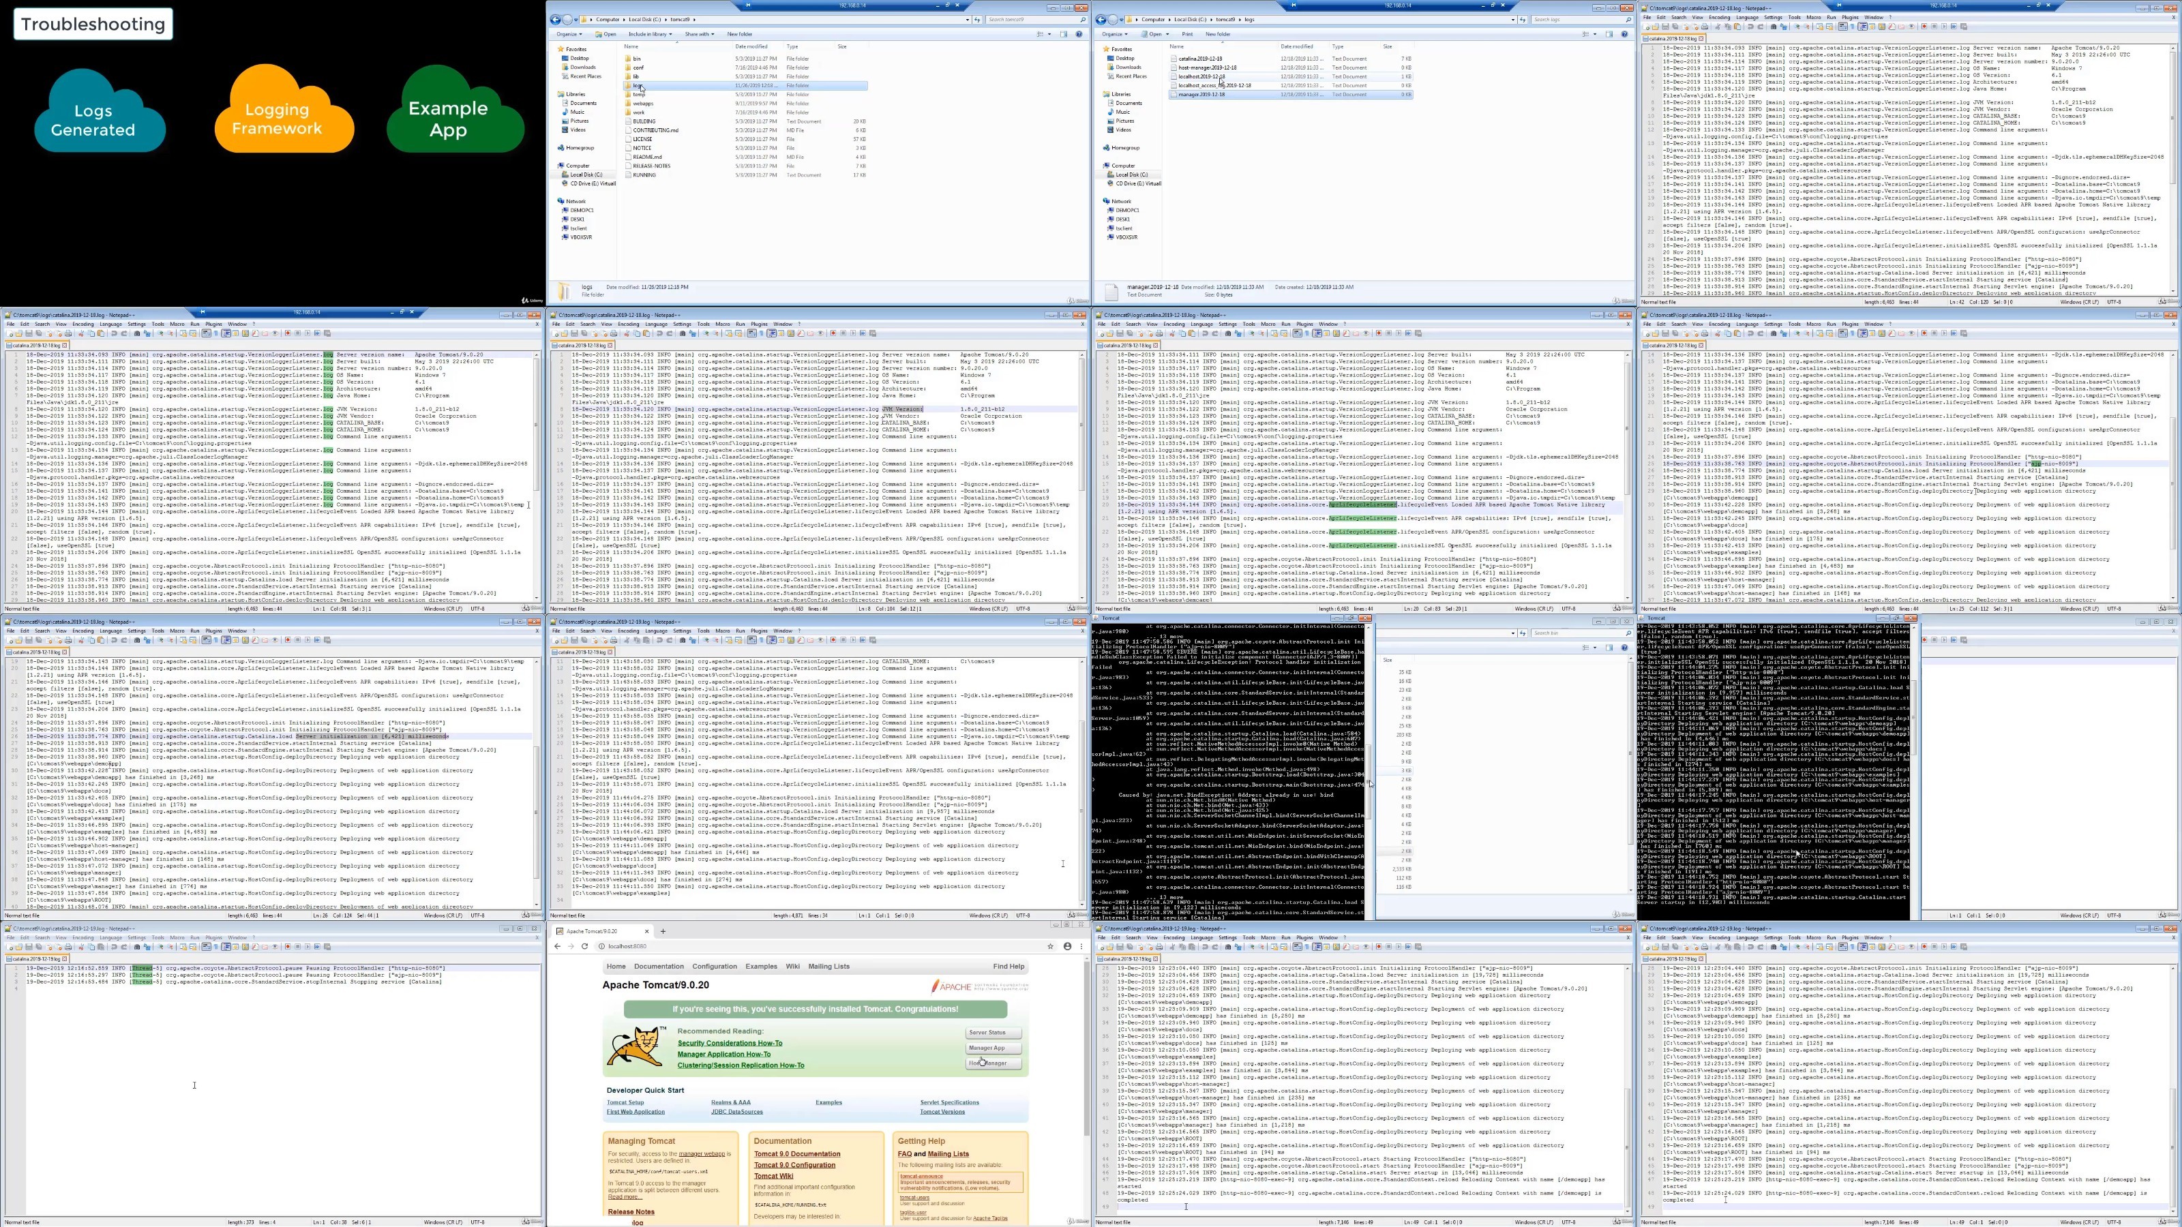
Task: Open Explorer help icon in the logs window
Action: point(1624,34)
